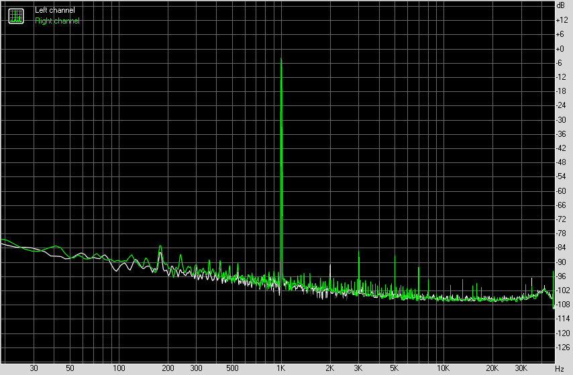Click the "-72" level axis label

[x=561, y=219]
